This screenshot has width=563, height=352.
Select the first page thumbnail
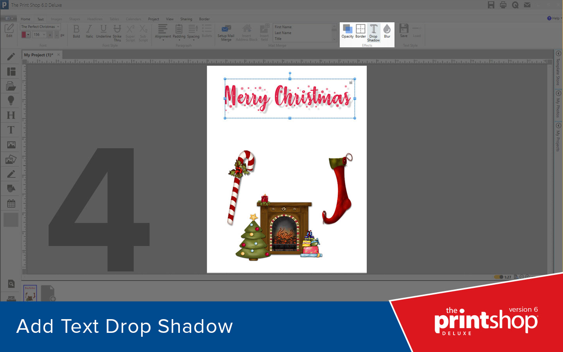pyautogui.click(x=30, y=293)
